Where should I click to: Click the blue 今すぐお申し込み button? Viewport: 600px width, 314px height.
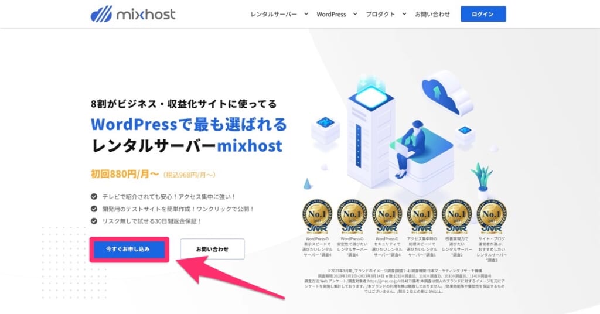pyautogui.click(x=129, y=250)
